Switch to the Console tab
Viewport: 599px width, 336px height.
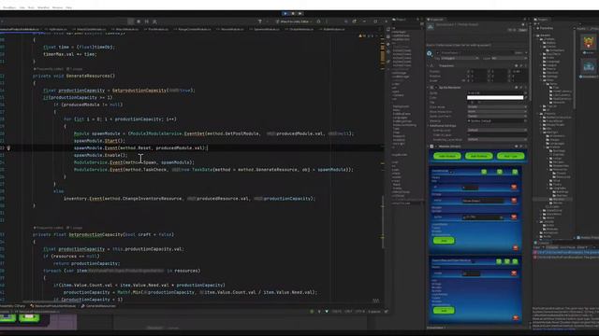click(x=543, y=243)
